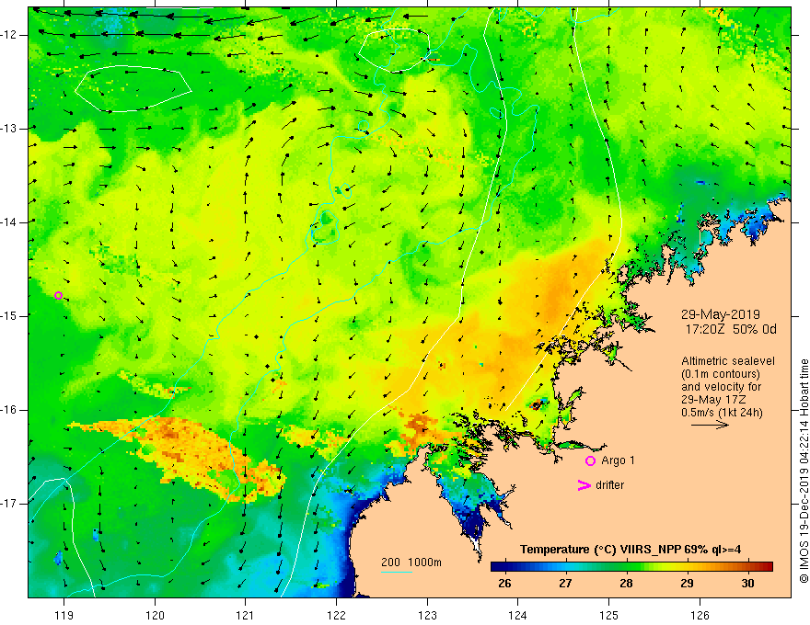
Task: Click the IMOS copyright timestamp text
Action: point(804,472)
